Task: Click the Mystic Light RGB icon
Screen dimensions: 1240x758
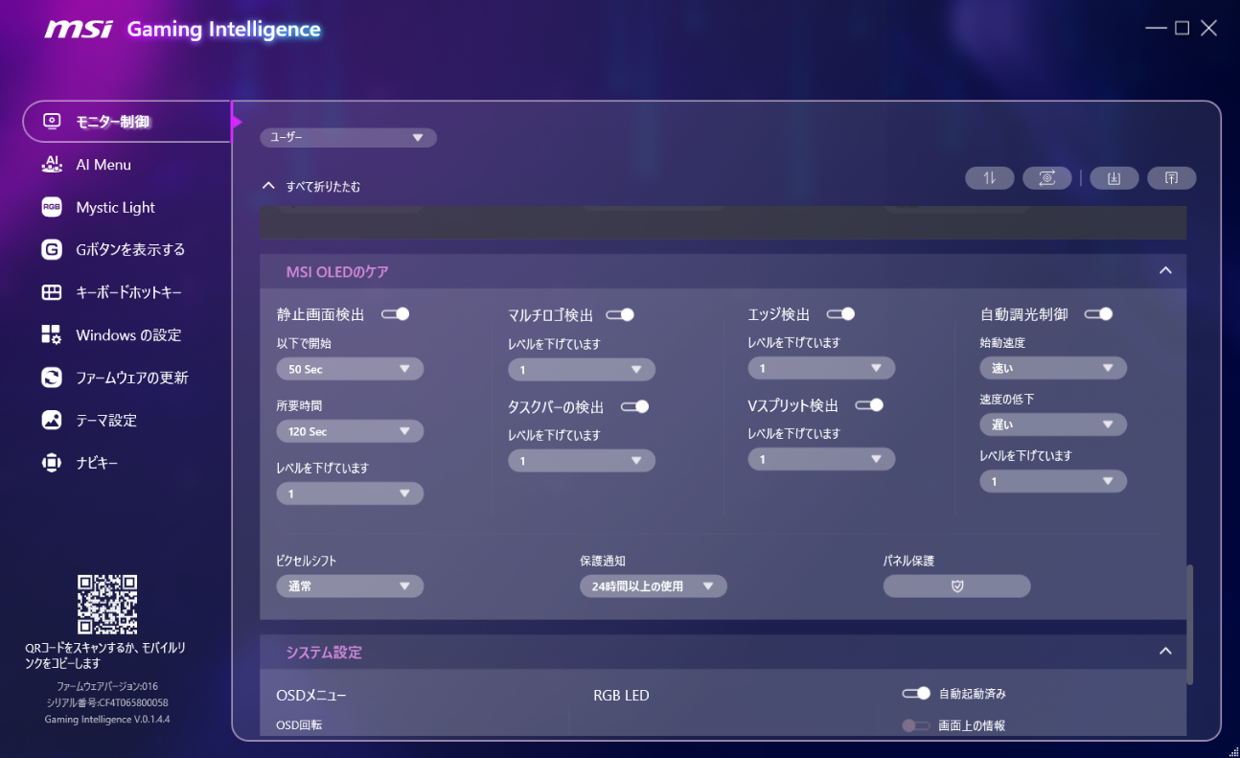Action: tap(52, 207)
